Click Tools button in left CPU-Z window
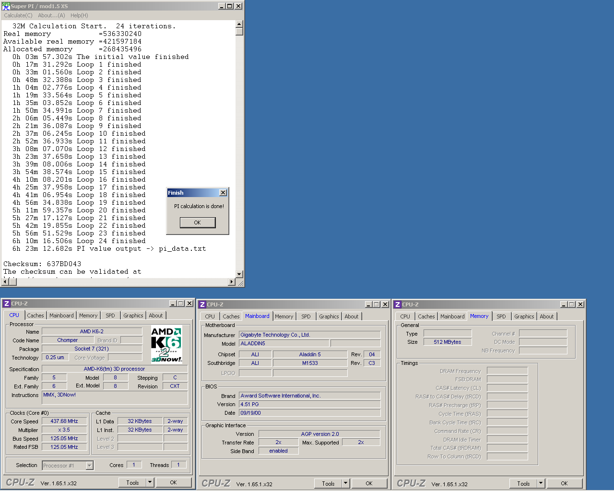This screenshot has width=614, height=491. 132,483
